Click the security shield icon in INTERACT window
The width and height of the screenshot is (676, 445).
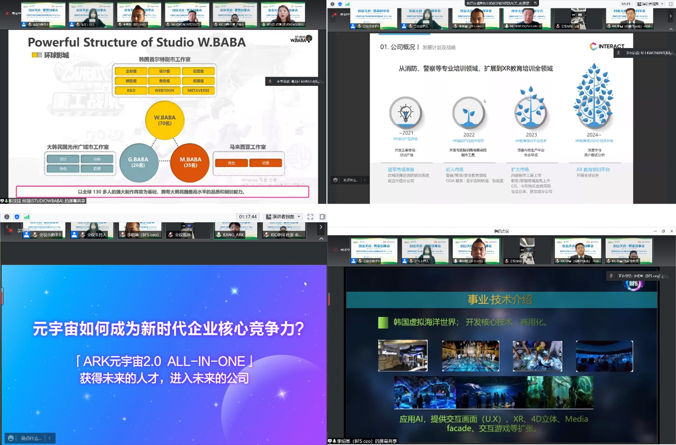340,4
